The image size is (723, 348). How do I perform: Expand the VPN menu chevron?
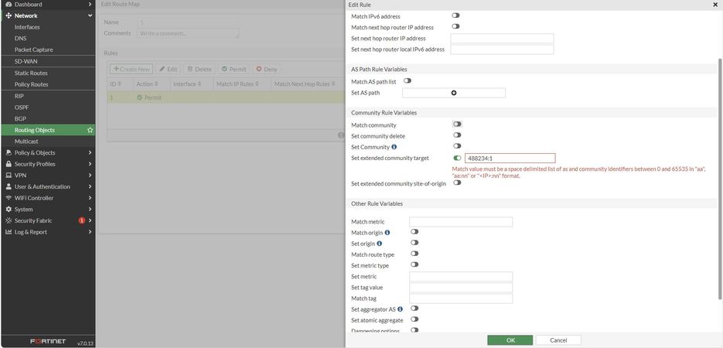[90, 175]
